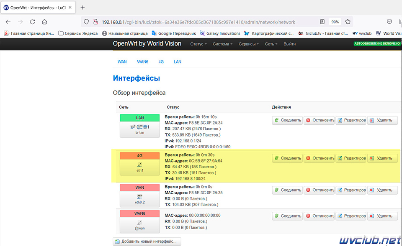Go back with the browser back arrow
Viewport: 402px width, 246px height.
click(x=8, y=22)
